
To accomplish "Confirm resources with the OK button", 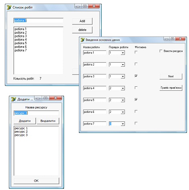I will 36,181.
